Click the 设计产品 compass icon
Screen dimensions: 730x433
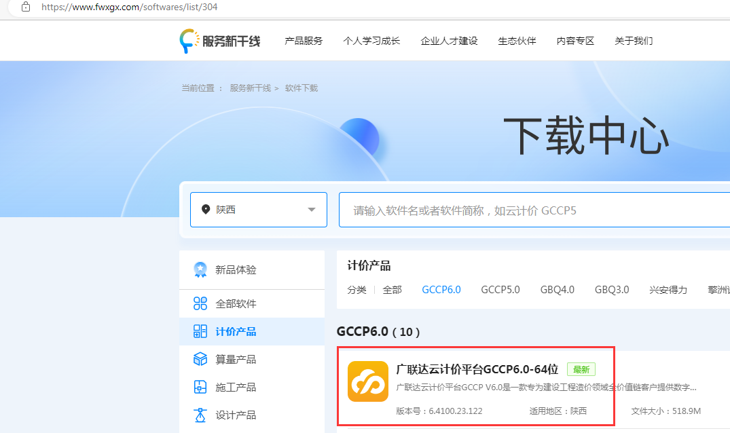point(200,415)
